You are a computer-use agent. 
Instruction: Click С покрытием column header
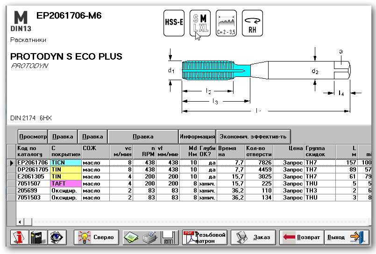click(66, 151)
